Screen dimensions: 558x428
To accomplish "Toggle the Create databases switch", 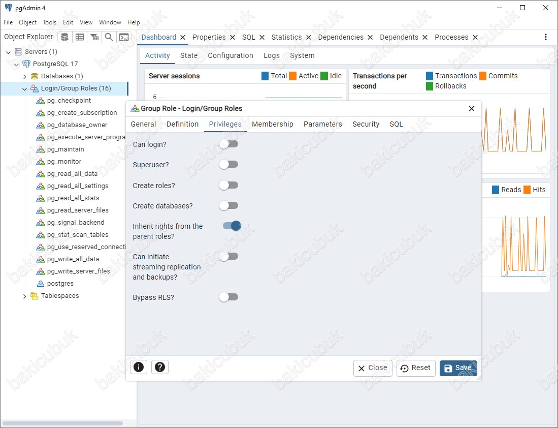I will (228, 205).
